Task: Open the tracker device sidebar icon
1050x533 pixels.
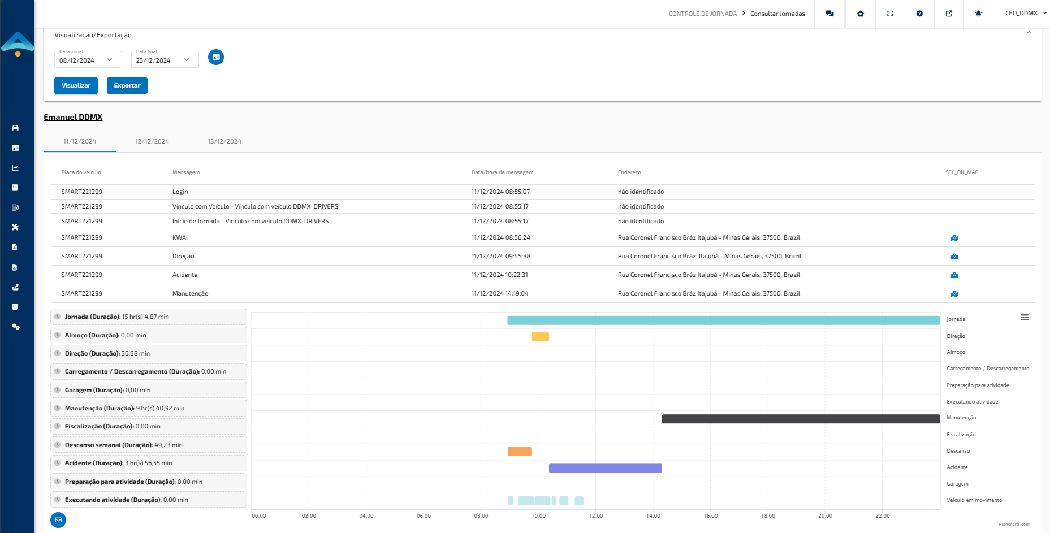Action: coord(15,307)
